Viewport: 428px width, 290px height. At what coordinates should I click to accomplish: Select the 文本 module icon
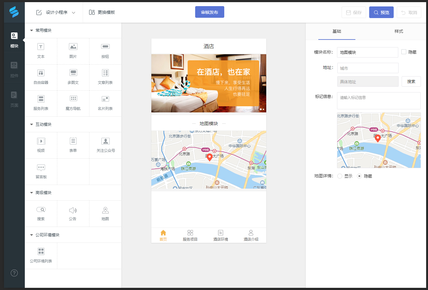click(41, 47)
